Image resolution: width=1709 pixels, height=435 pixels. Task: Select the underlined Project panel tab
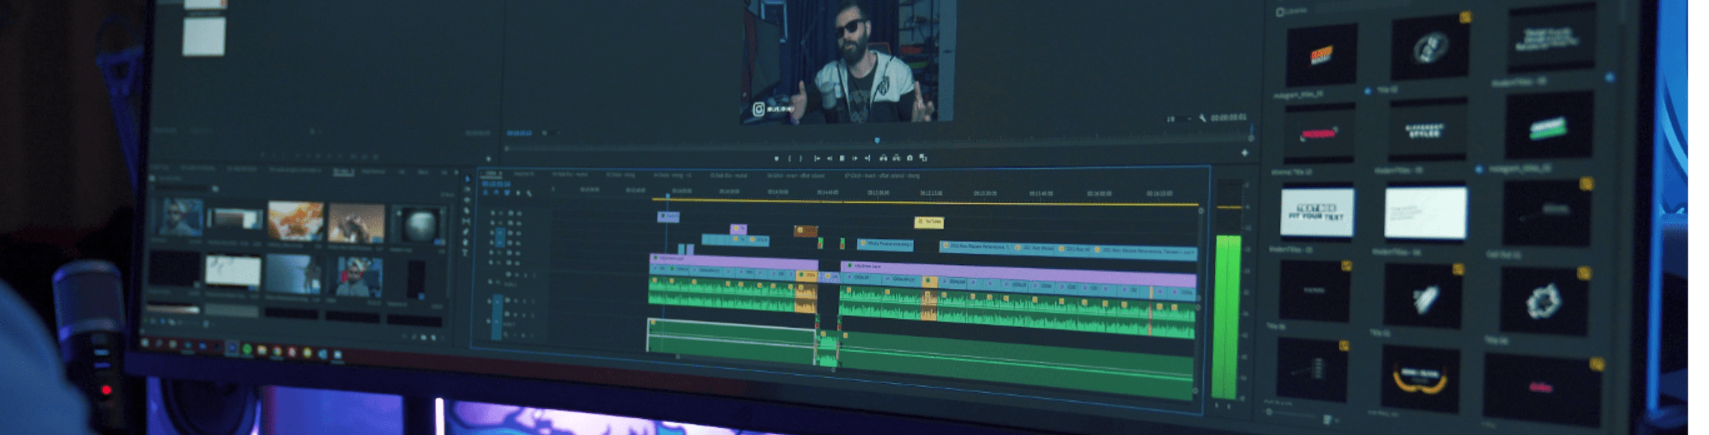click(343, 171)
